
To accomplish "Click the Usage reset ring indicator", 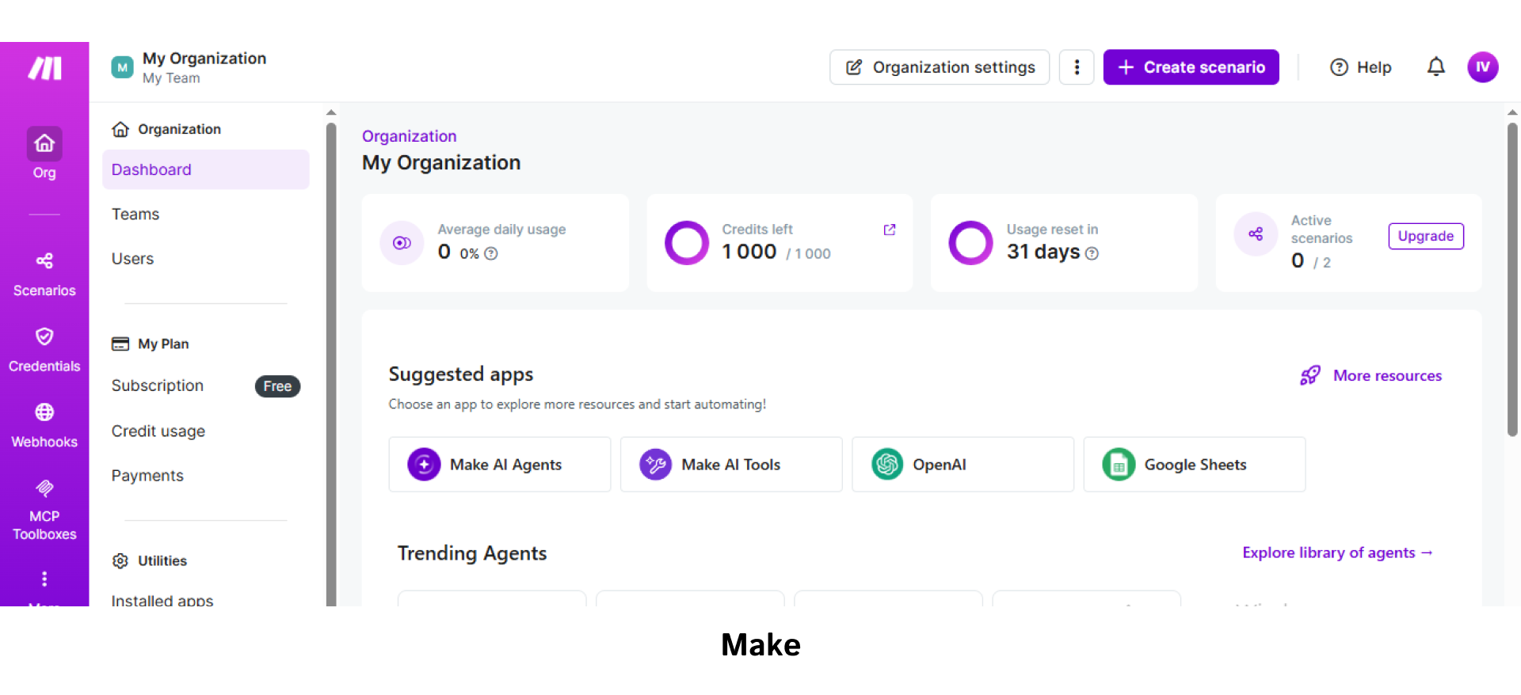I will coord(970,243).
